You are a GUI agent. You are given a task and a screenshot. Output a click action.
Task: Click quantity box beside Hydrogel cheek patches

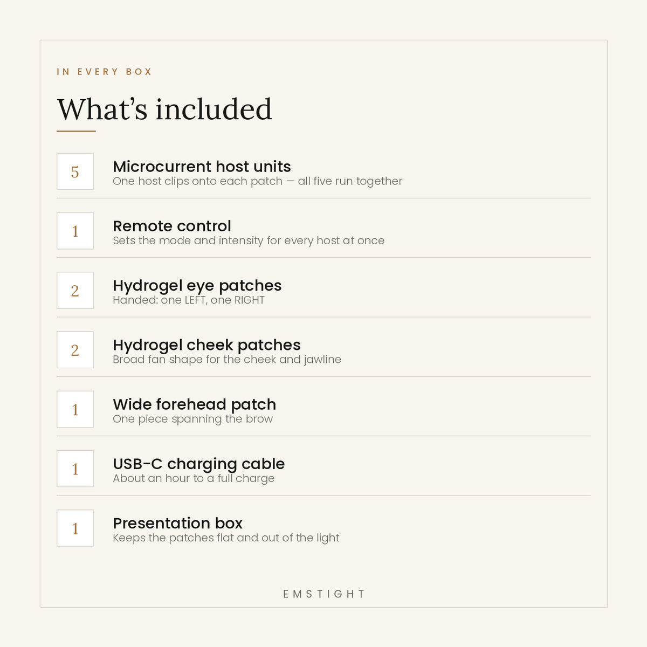[x=75, y=350]
